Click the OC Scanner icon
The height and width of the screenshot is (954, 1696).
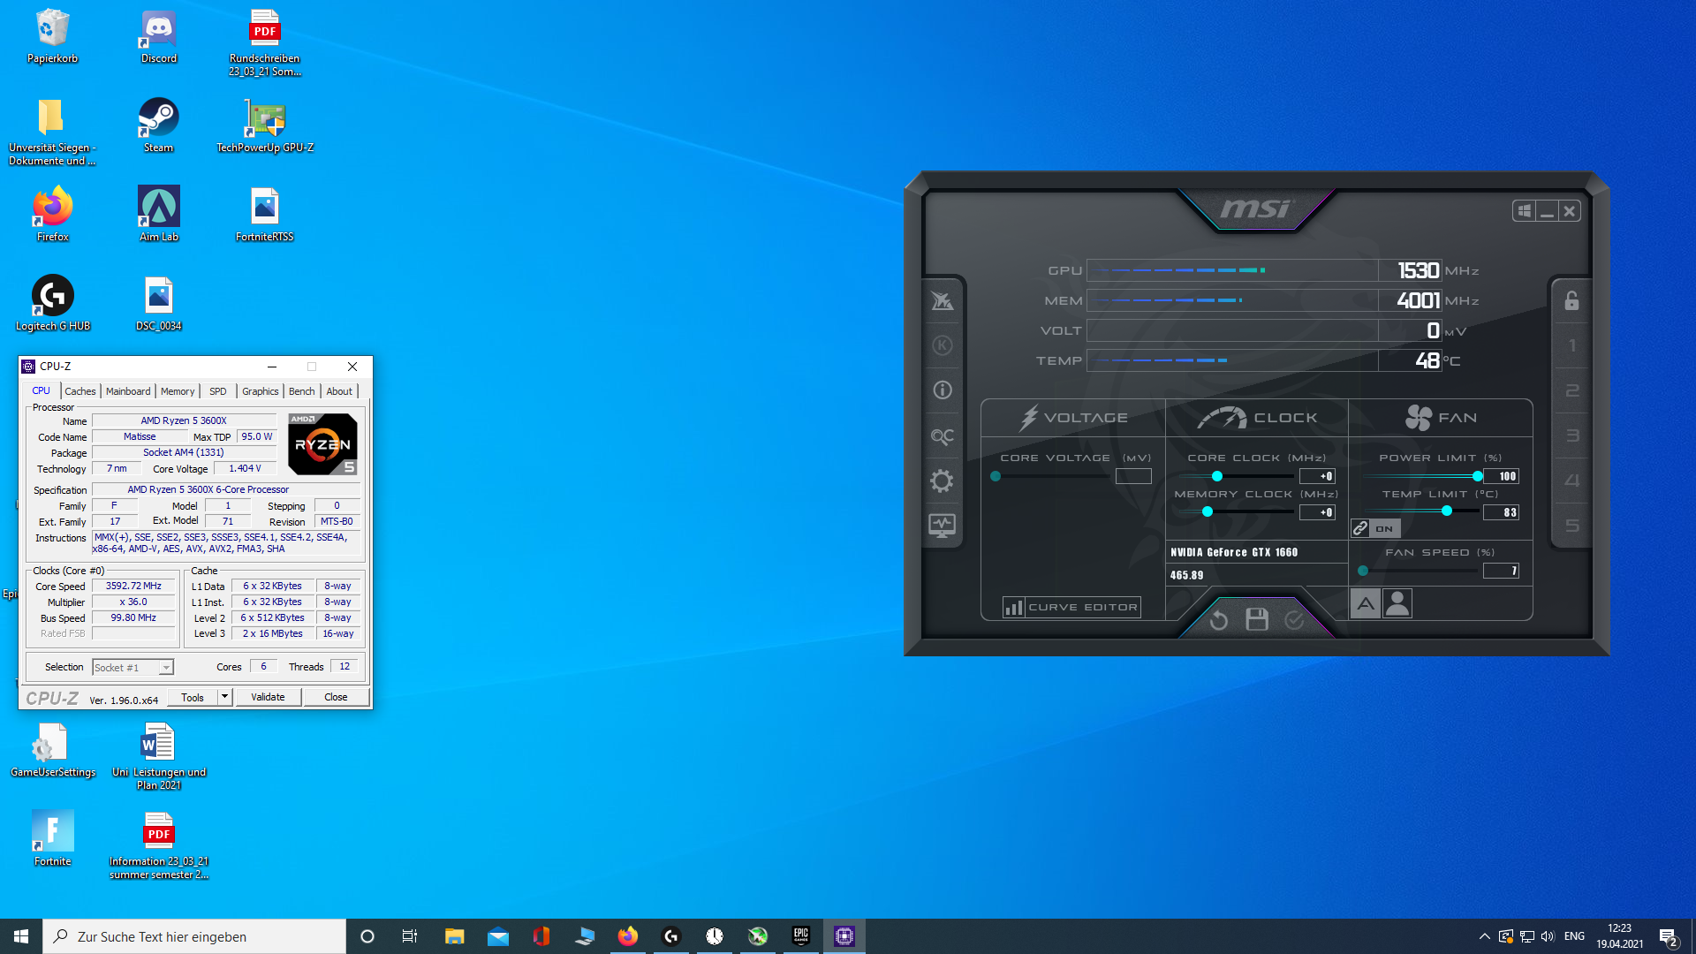pyautogui.click(x=942, y=436)
